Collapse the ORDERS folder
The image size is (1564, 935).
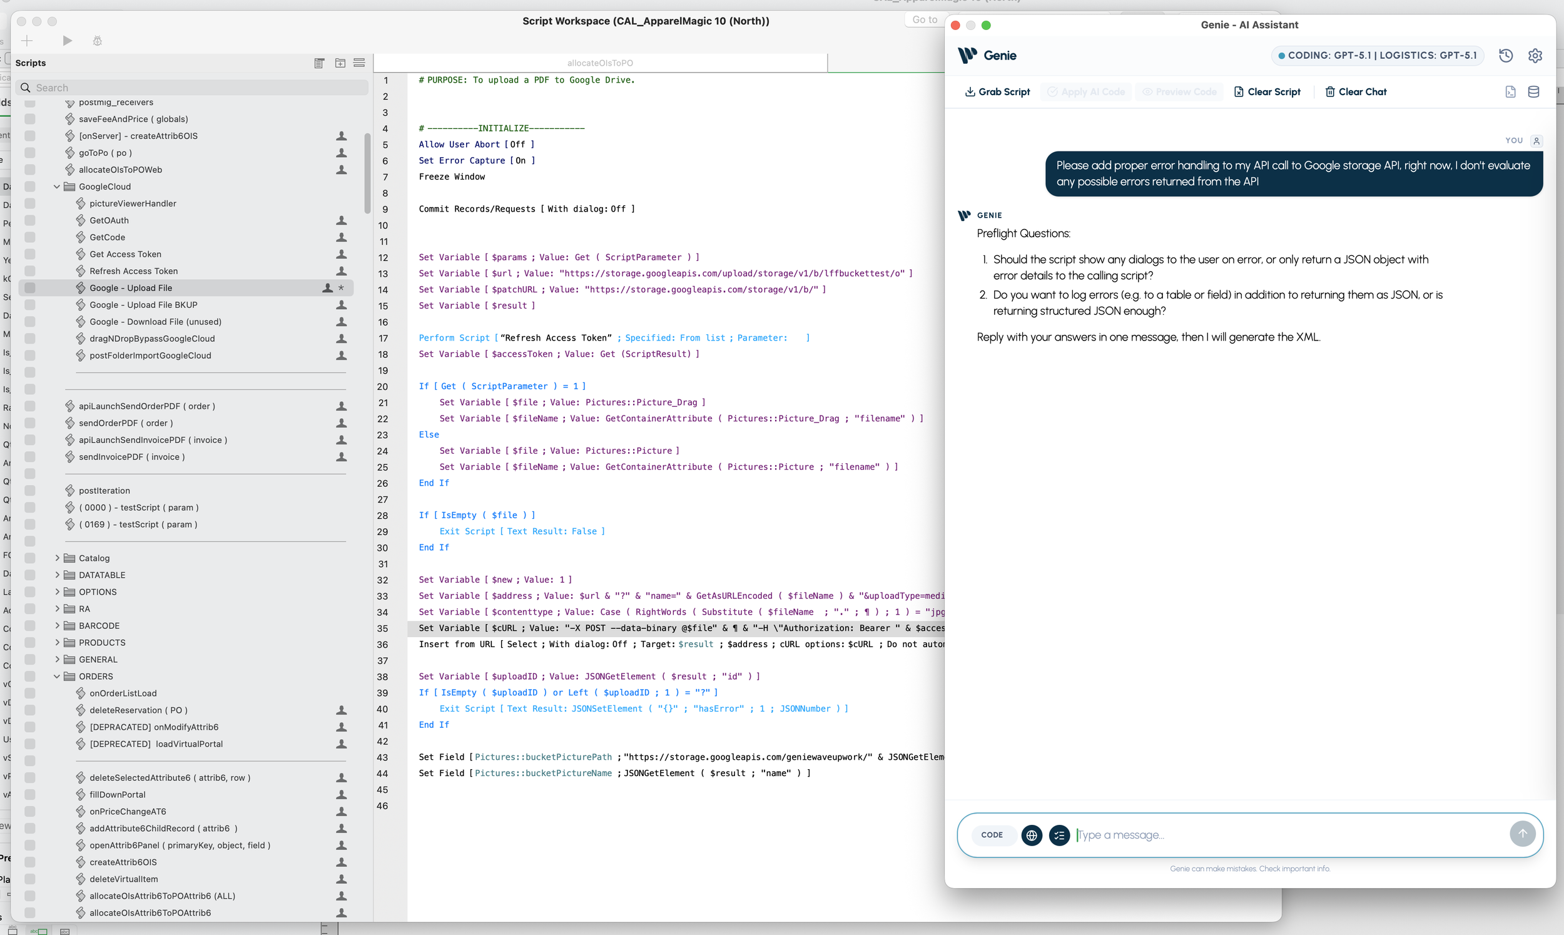57,677
